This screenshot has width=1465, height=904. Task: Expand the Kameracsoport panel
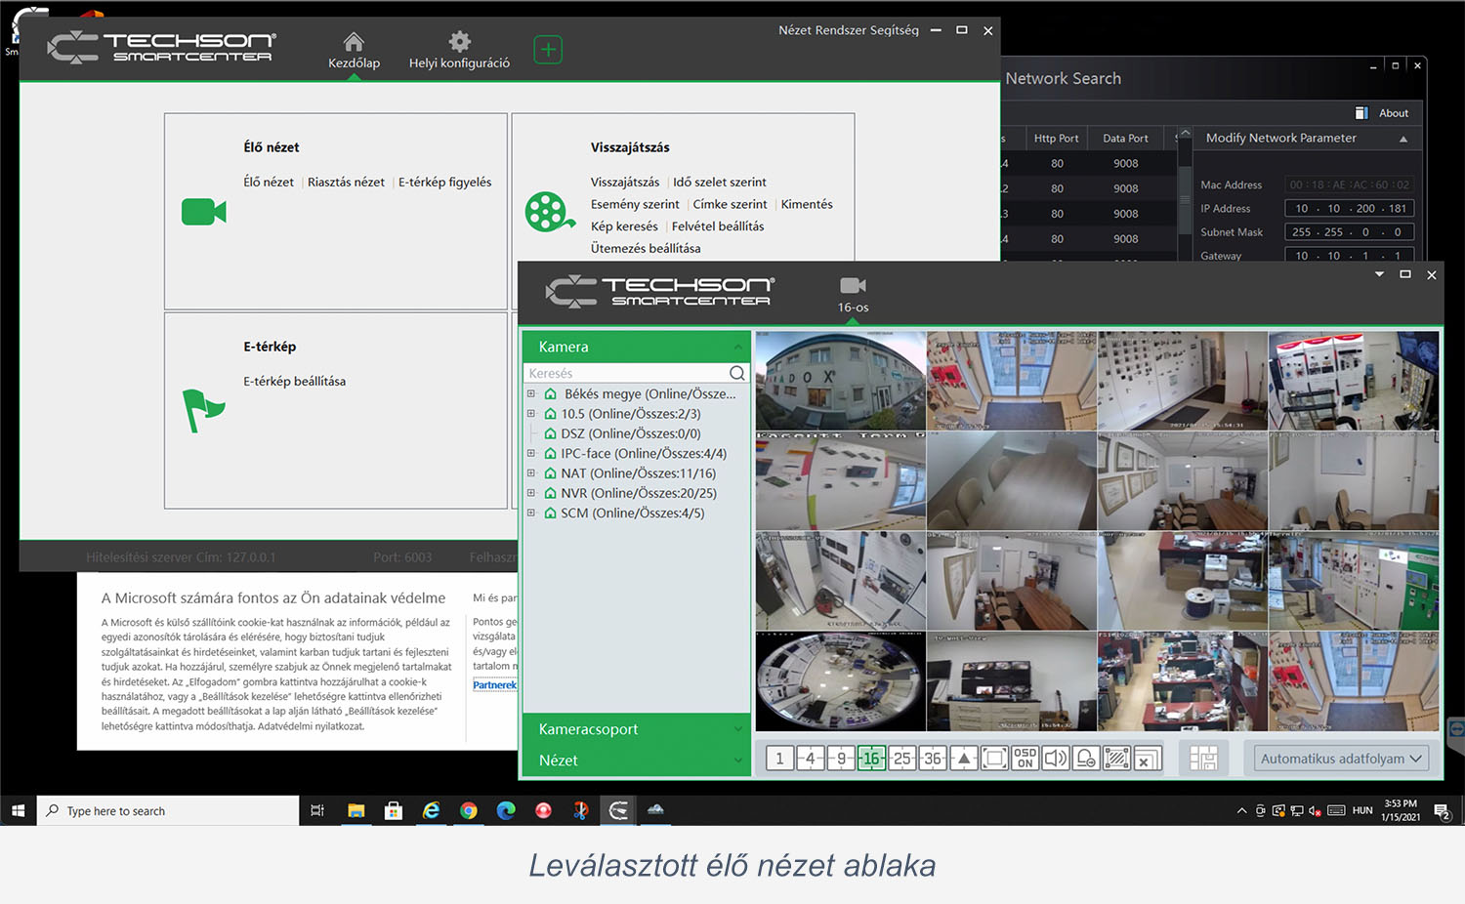(x=637, y=729)
